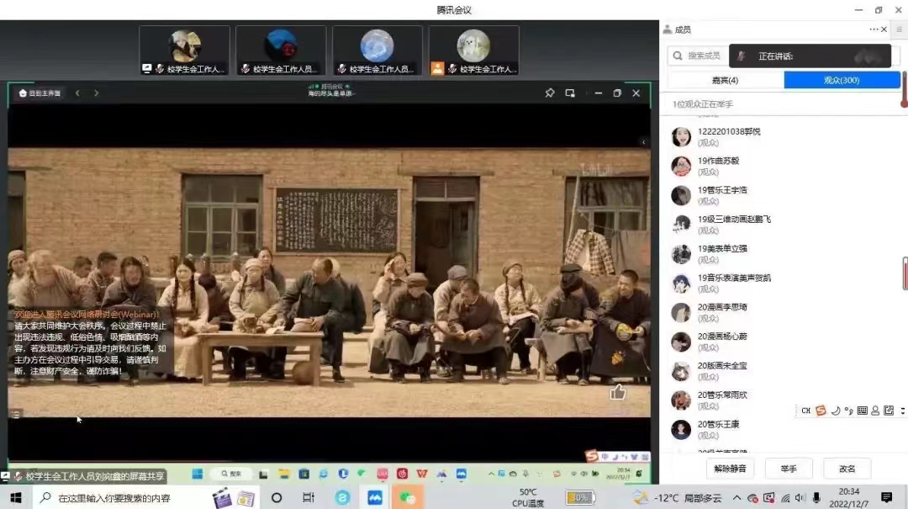
Task: Click the CPU temperature 50°C indicator
Action: click(x=527, y=498)
